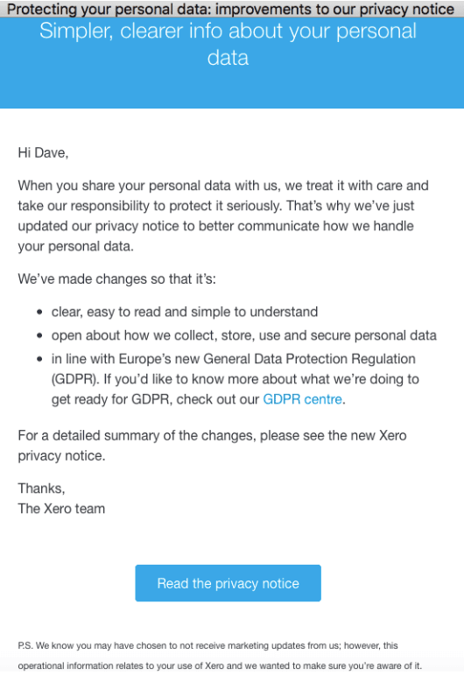Click the line 'We've made changes so that it's:'
This screenshot has height=675, width=464.
(x=116, y=279)
